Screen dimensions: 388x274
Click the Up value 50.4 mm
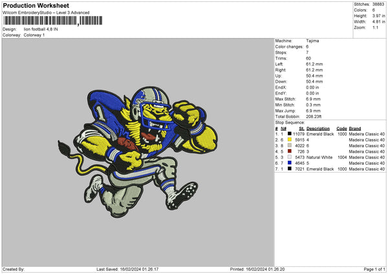(x=314, y=76)
